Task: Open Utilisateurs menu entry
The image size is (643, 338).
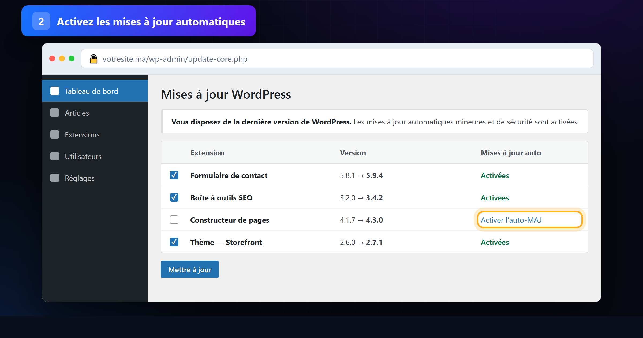Action: click(95, 156)
